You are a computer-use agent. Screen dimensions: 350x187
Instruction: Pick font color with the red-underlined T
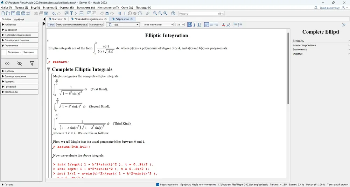[223, 25]
